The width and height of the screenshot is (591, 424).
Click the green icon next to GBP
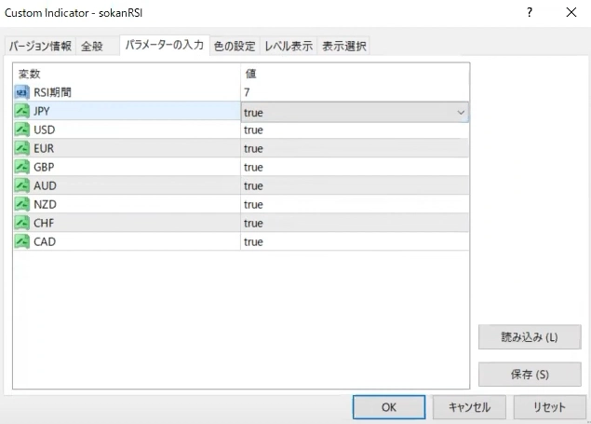21,167
